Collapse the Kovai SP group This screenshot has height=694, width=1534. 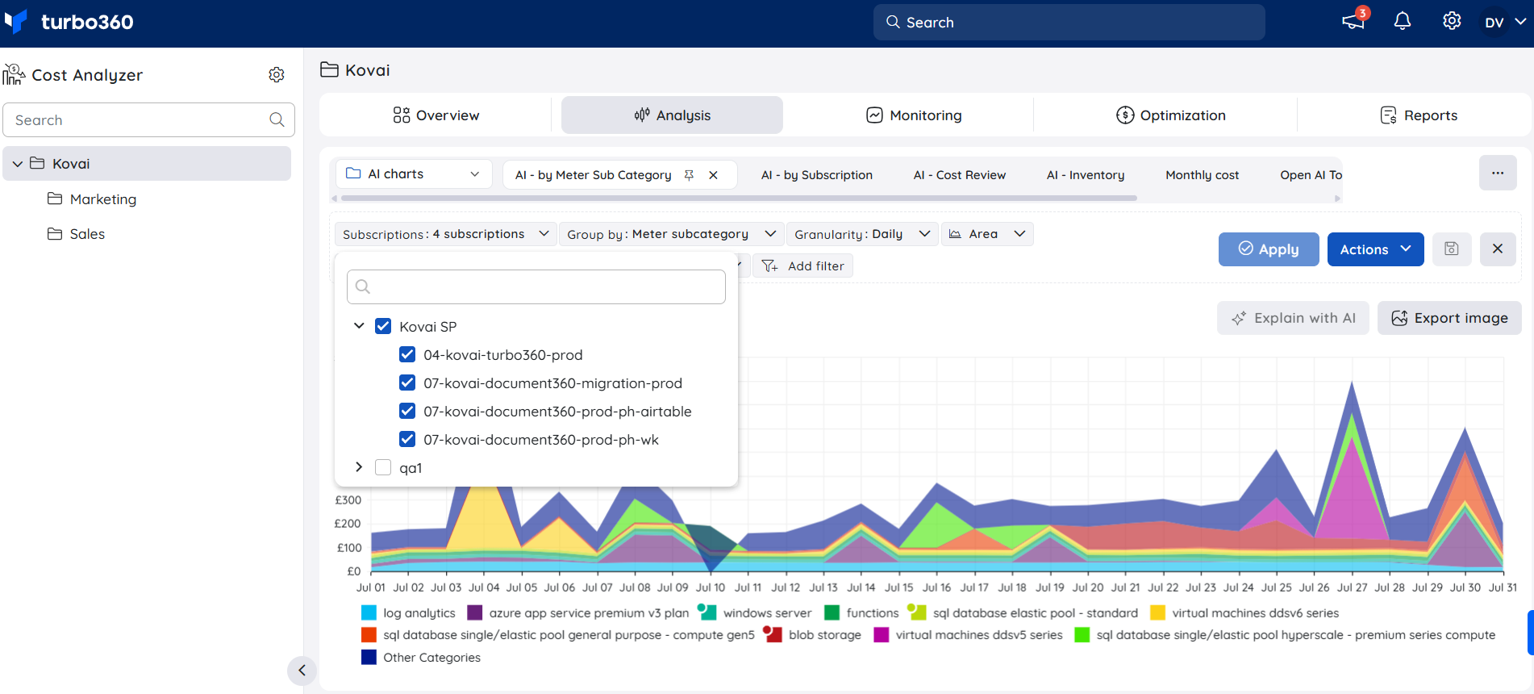[x=359, y=326]
